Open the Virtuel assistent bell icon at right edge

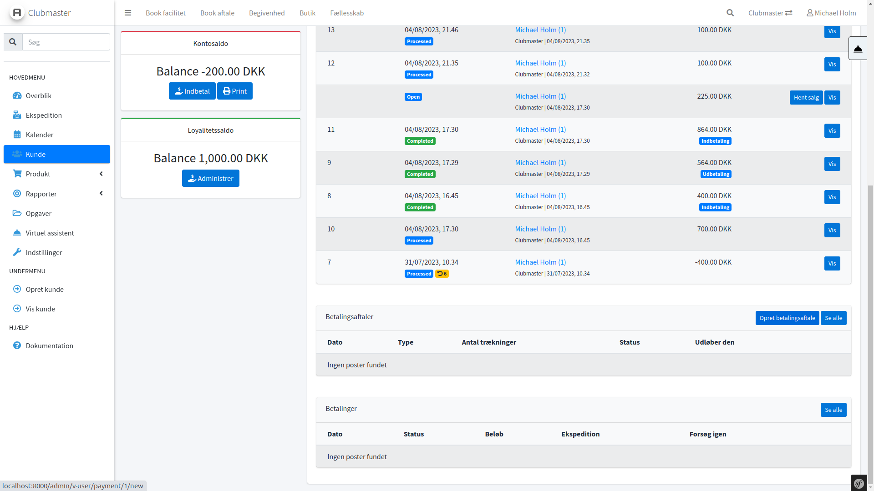pos(858,49)
